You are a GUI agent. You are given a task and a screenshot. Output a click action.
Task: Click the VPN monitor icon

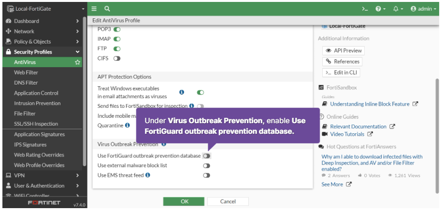tap(9, 175)
